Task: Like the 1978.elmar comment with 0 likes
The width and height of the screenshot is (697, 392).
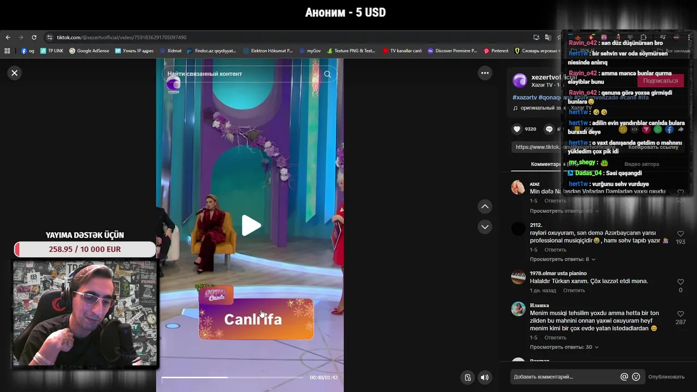Action: point(680,282)
